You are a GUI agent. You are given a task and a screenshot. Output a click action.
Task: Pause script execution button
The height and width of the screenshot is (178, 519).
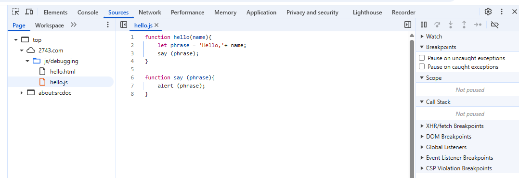[423, 25]
